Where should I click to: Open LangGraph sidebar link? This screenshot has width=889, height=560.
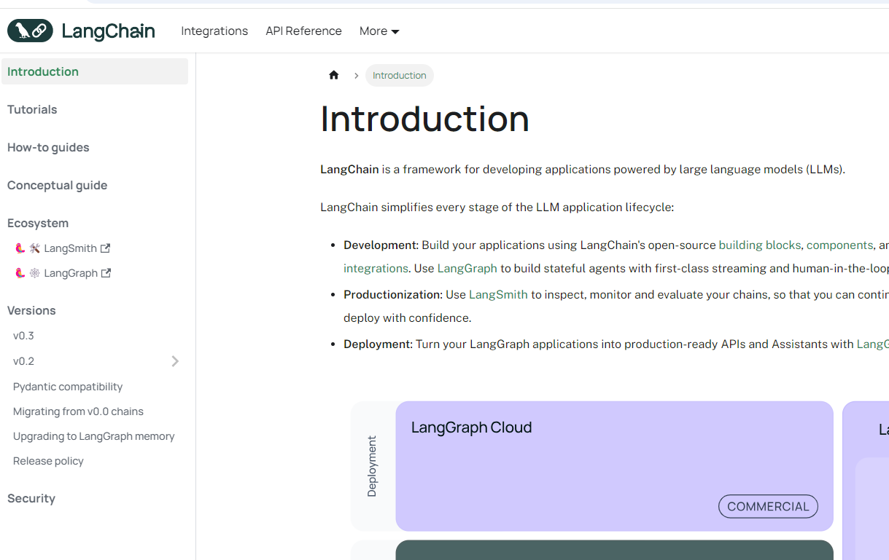click(63, 273)
